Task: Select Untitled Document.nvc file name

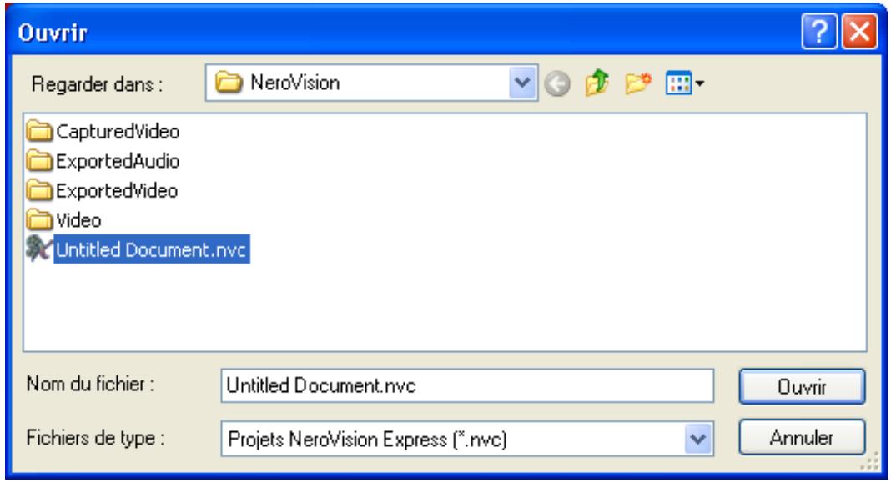Action: (152, 249)
